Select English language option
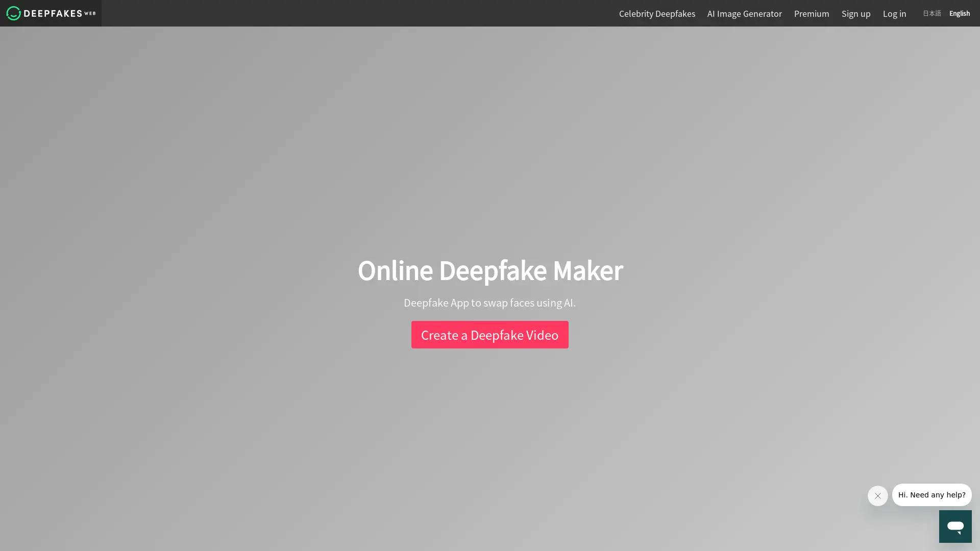Screen dimensions: 980x551 point(959,14)
